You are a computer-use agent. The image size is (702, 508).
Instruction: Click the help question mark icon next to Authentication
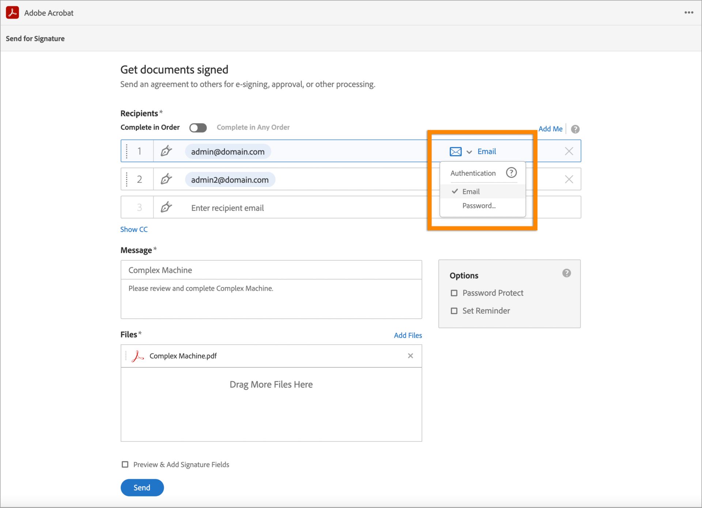tap(511, 173)
